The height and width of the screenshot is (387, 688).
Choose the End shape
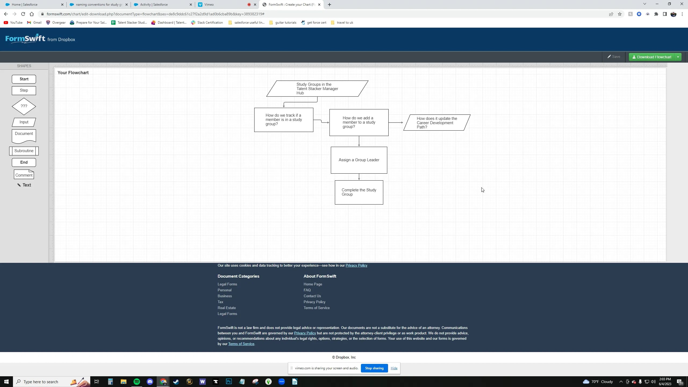[x=24, y=162]
